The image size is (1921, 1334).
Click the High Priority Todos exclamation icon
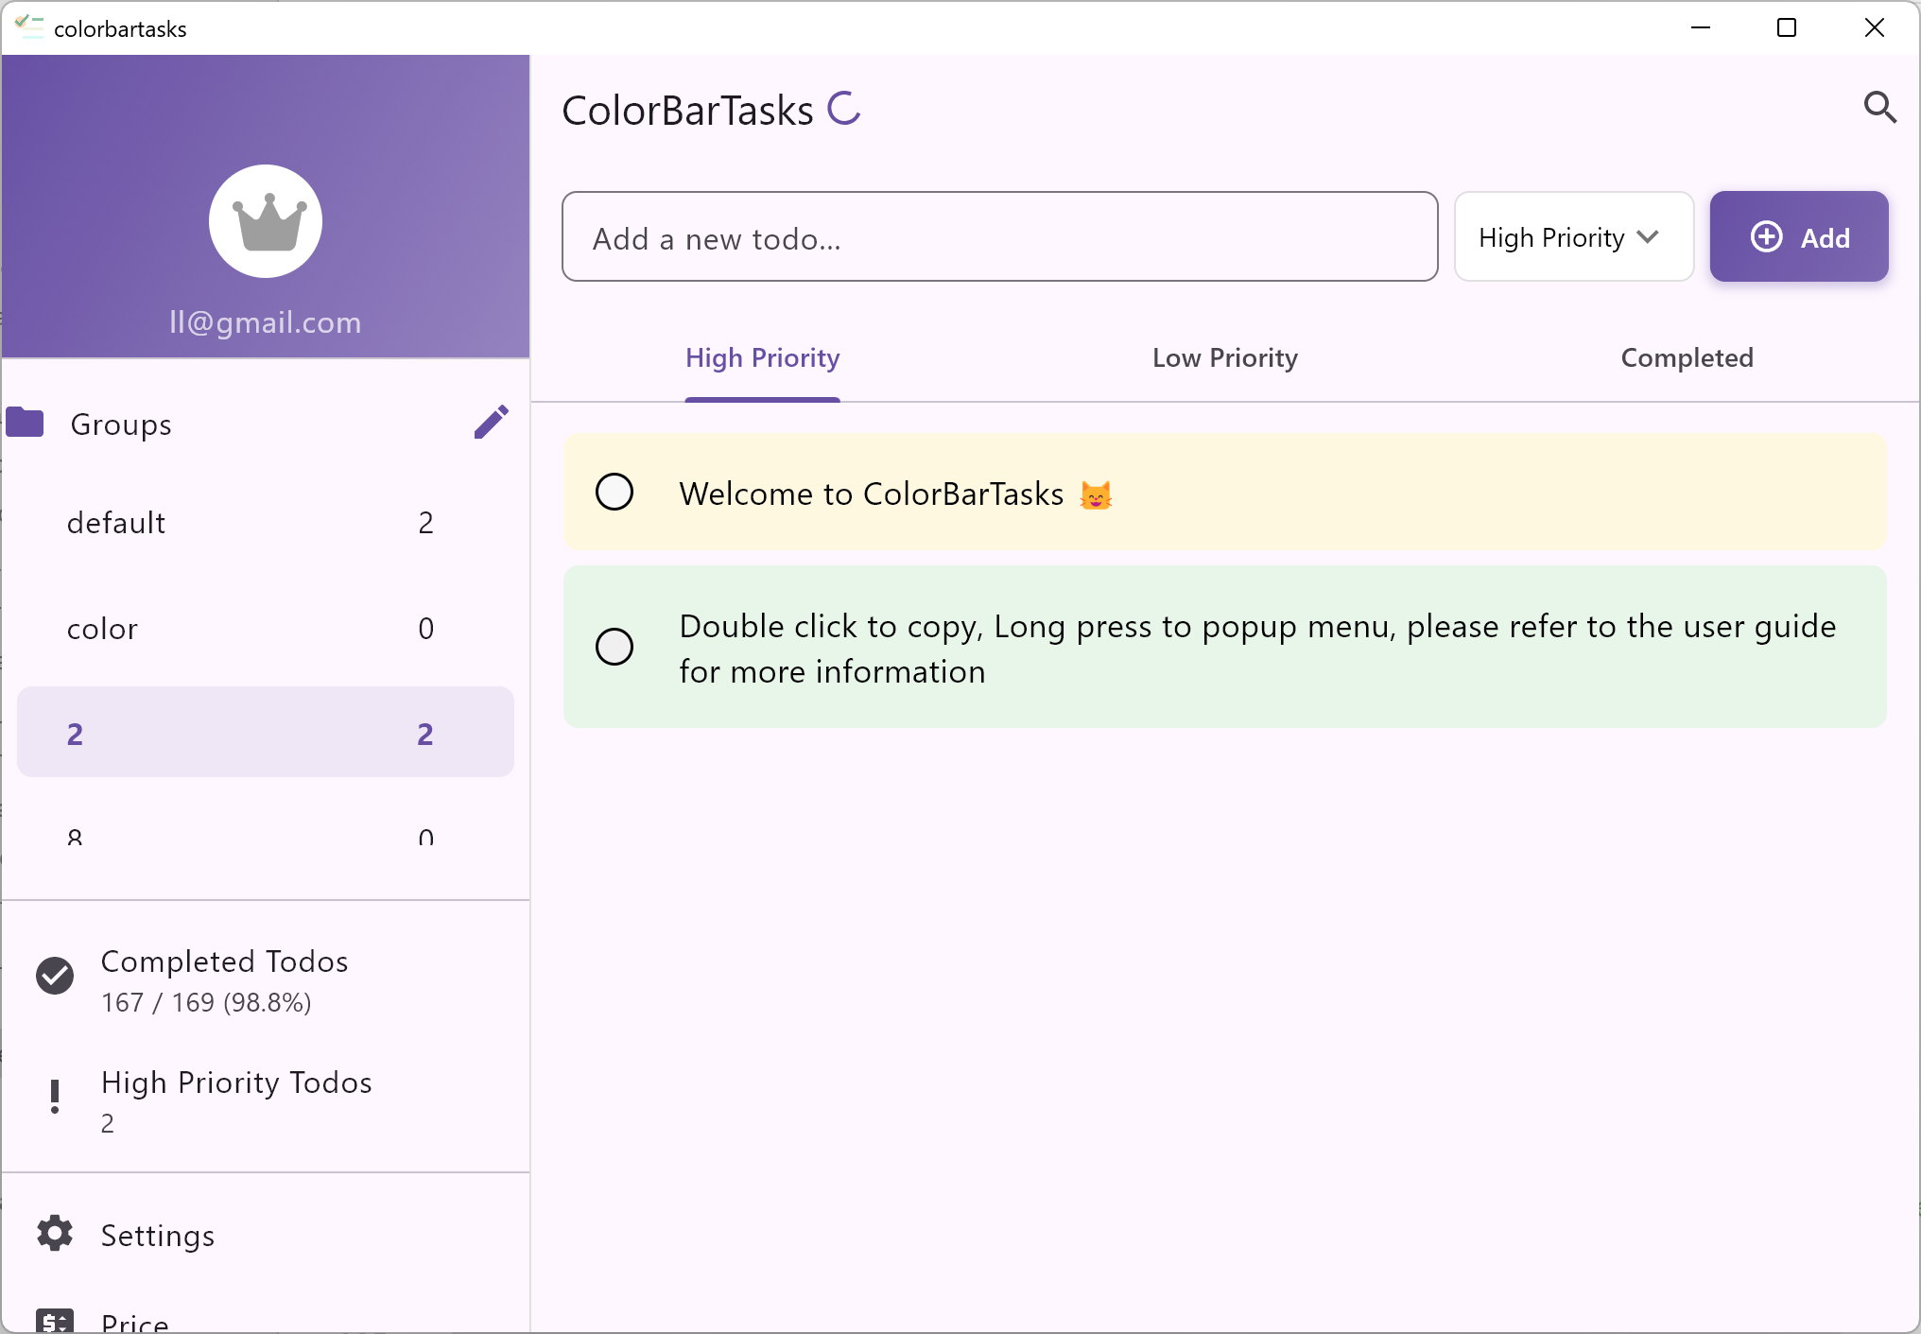coord(55,1098)
